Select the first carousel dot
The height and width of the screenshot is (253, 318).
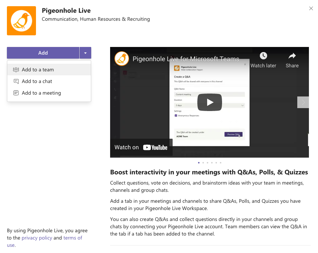(x=199, y=163)
